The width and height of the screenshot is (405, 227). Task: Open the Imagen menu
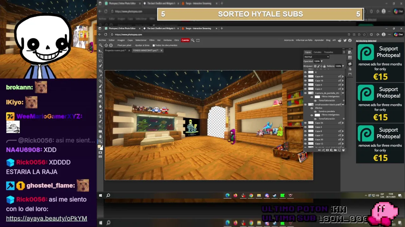pyautogui.click(x=121, y=40)
